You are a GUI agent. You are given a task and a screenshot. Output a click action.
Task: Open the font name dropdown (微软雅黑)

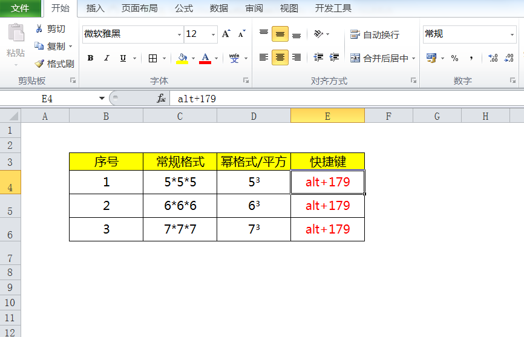pos(179,34)
